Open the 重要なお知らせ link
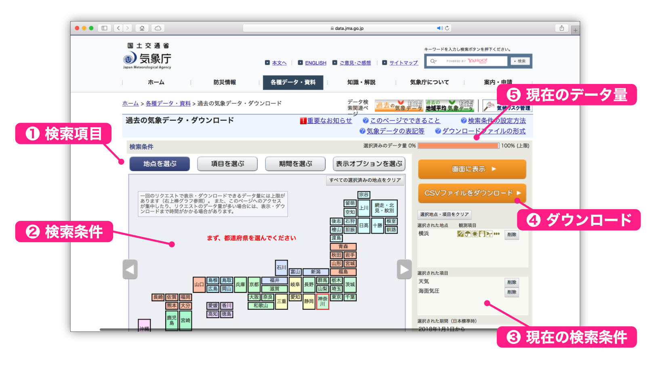This screenshot has width=656, height=369. click(x=329, y=121)
